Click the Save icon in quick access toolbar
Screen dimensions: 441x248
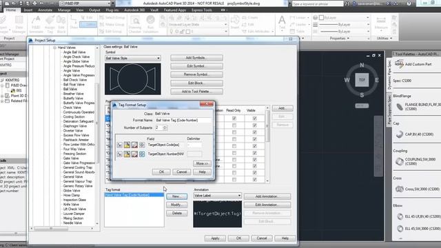[21, 3]
